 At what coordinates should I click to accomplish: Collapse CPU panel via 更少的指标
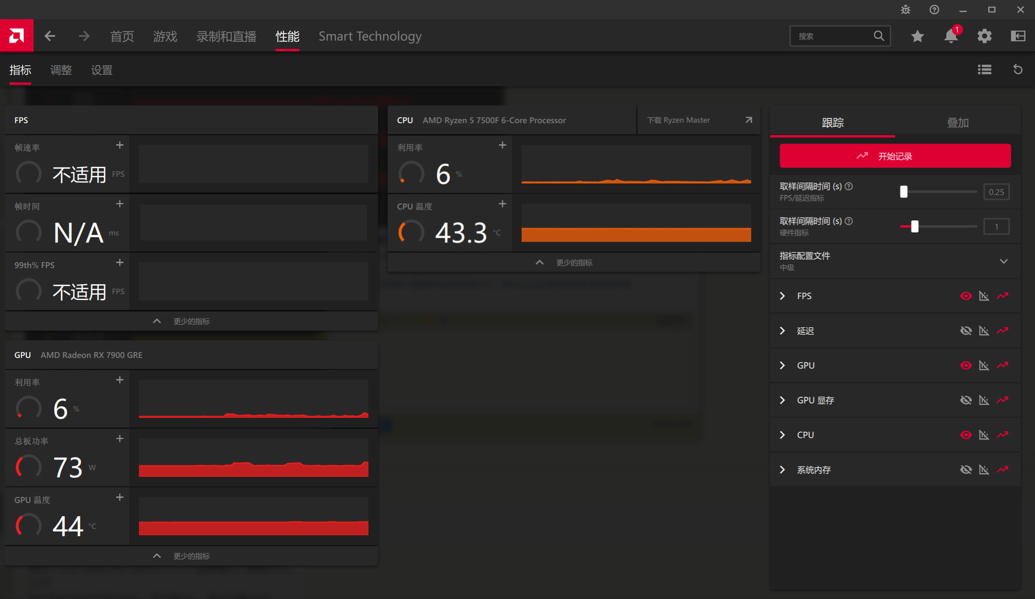point(574,263)
